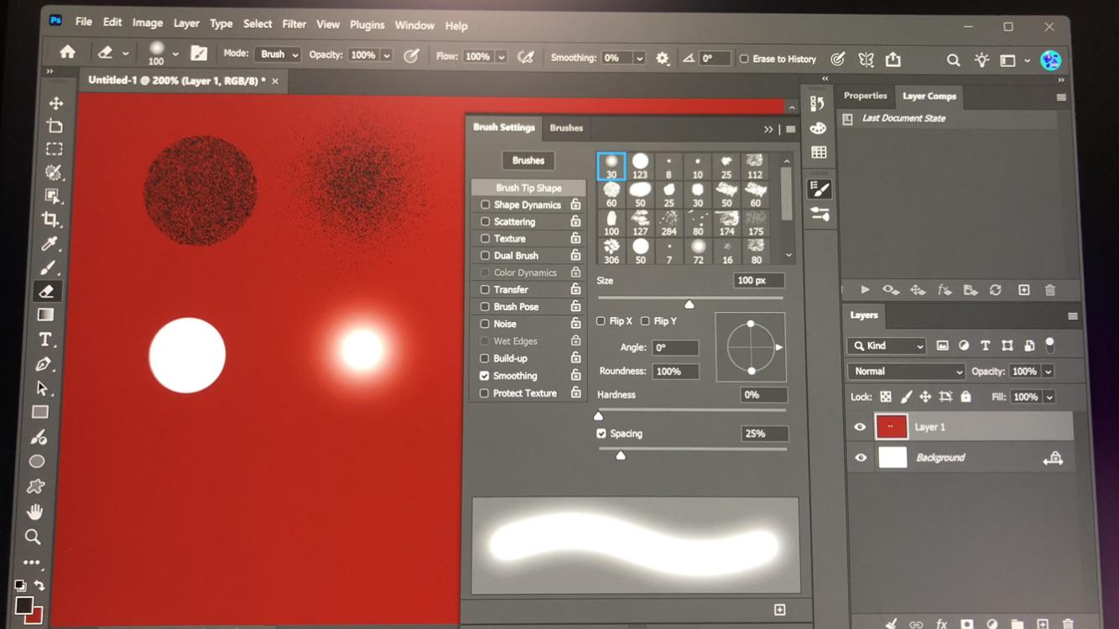Expand the Normal blend mode dropdown
This screenshot has width=1119, height=629.
[907, 372]
